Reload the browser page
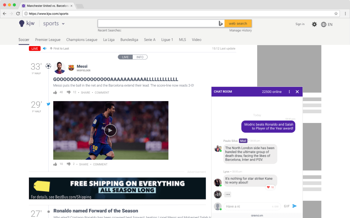Image resolution: width=350 pixels, height=218 pixels. 18,14
